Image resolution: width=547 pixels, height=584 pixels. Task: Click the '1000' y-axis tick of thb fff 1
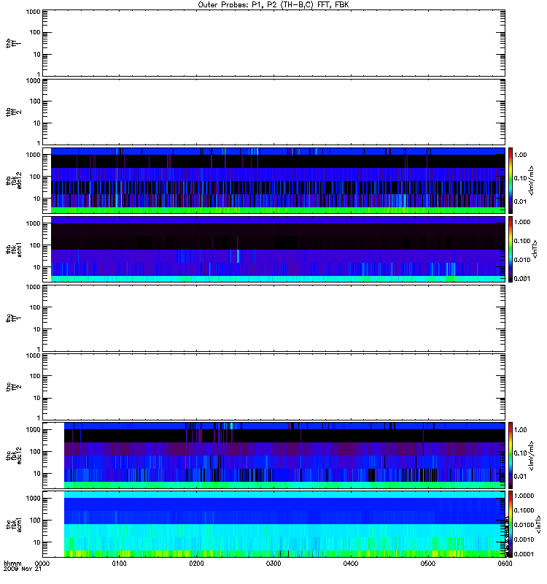pyautogui.click(x=33, y=12)
